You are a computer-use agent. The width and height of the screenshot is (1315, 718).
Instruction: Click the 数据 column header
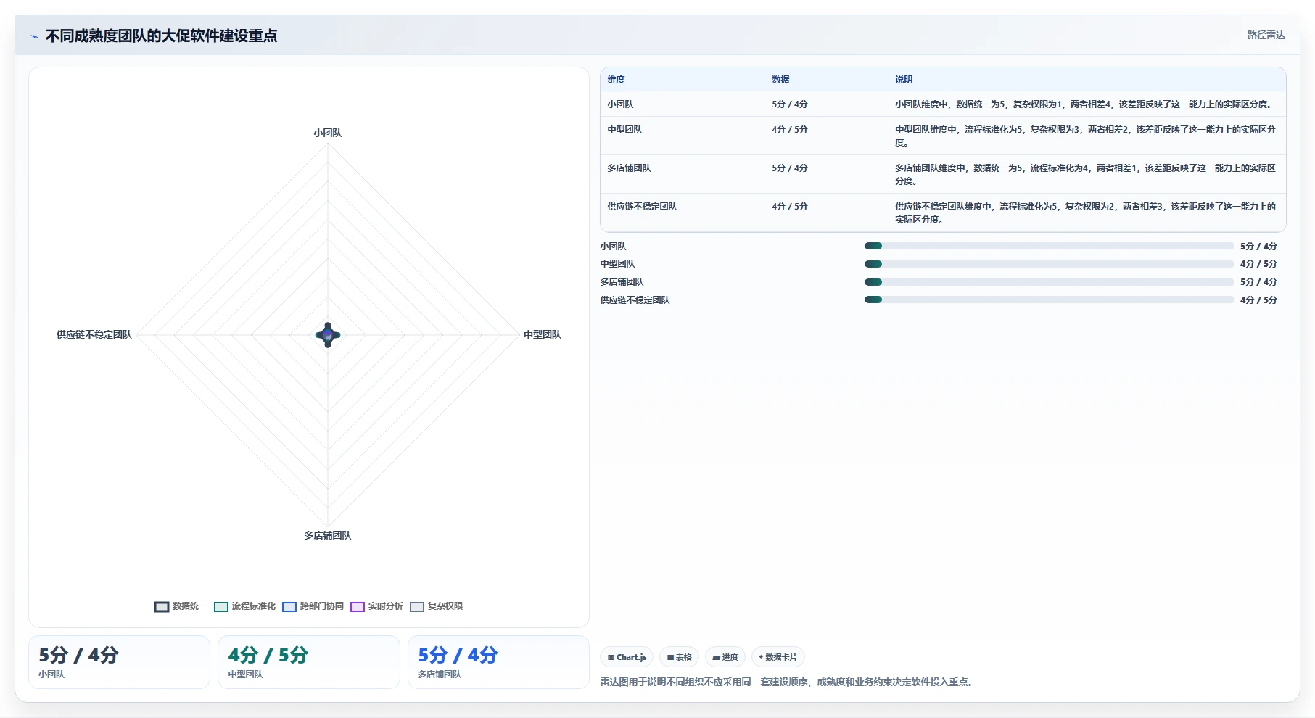pyautogui.click(x=780, y=80)
